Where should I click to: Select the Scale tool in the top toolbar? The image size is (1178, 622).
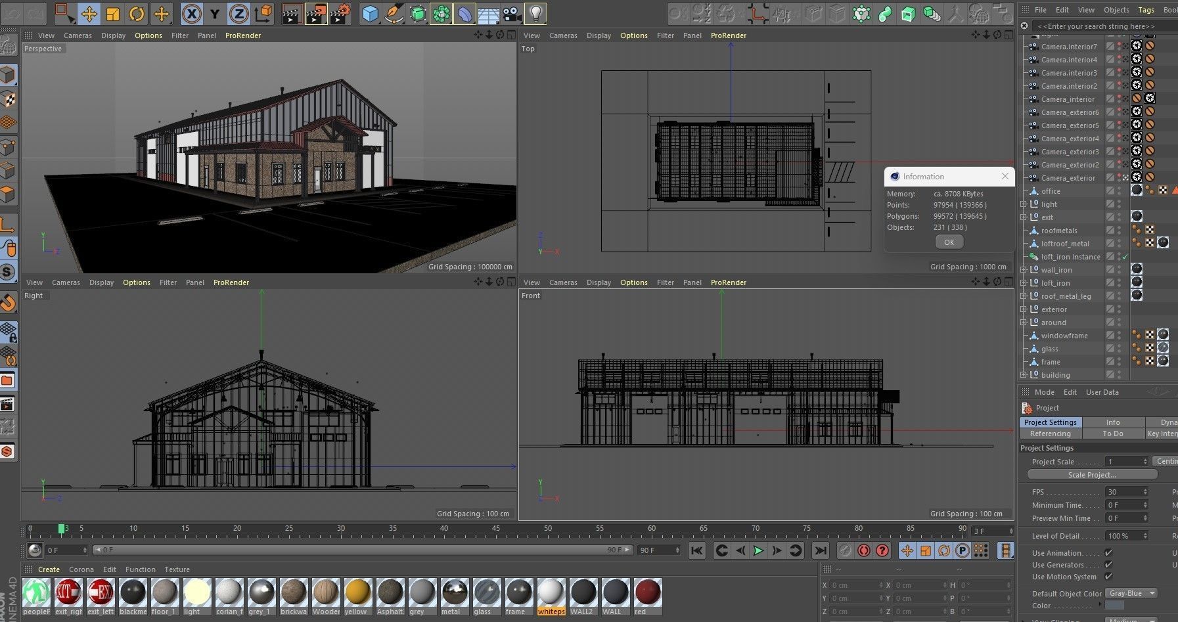[113, 13]
